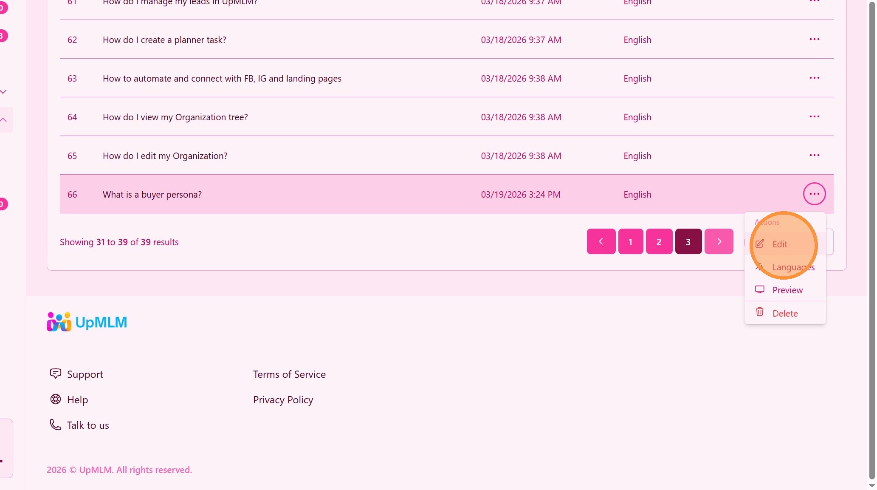877x490 pixels.
Task: Open the Privacy Policy link
Action: point(283,400)
